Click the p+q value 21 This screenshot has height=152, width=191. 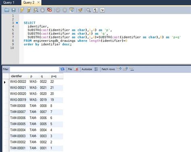click(x=52, y=88)
